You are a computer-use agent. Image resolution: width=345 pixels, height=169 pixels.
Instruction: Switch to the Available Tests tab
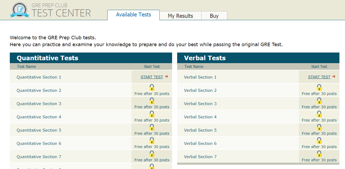click(x=133, y=15)
